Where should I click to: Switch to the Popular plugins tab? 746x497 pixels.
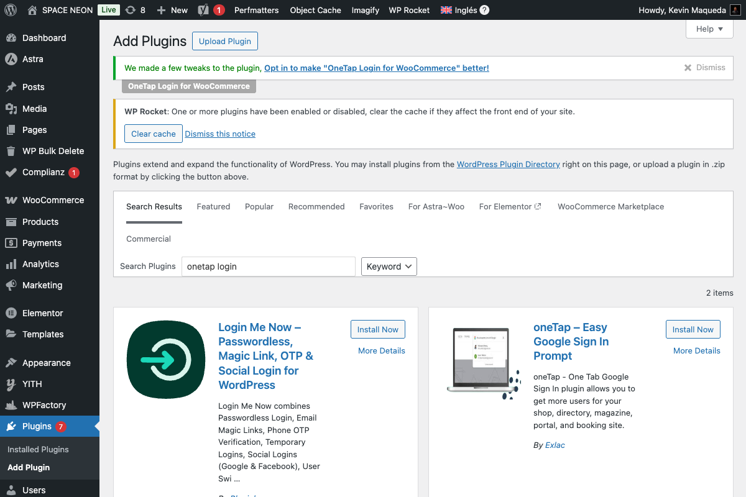pos(259,206)
